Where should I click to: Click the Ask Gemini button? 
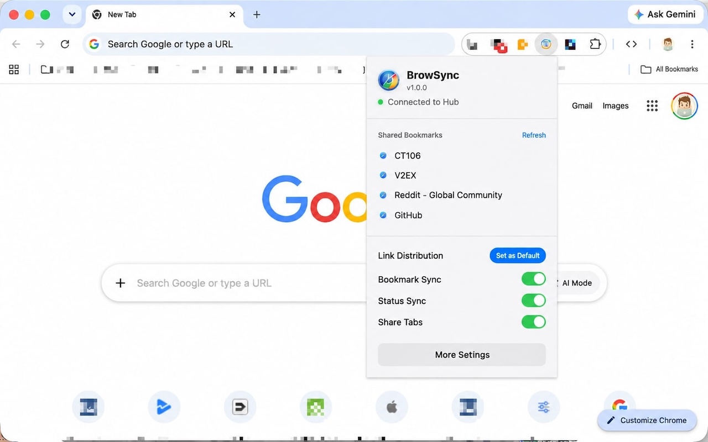click(x=664, y=14)
